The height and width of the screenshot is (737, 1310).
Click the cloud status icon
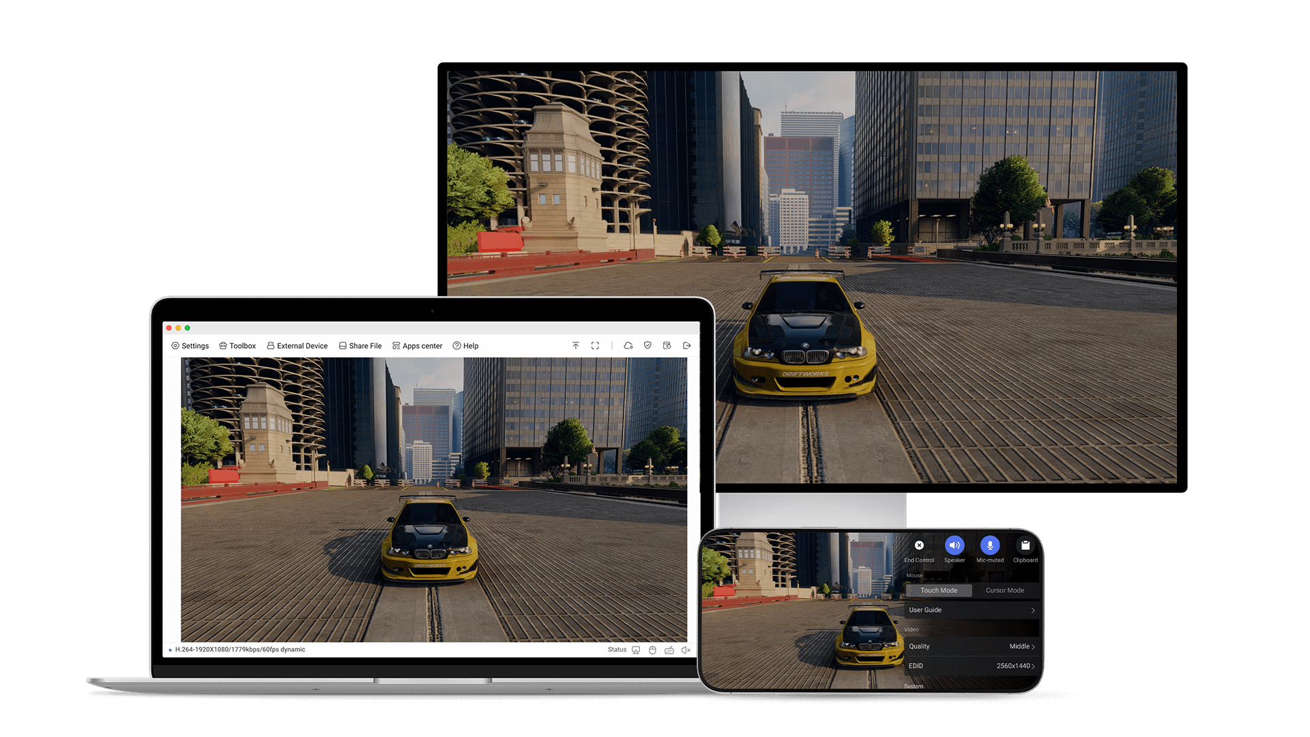tap(628, 346)
